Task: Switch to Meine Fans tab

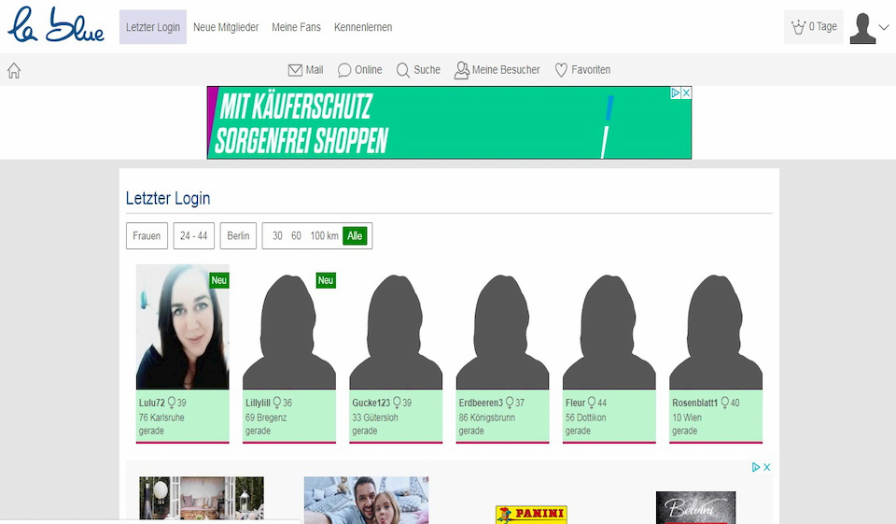Action: click(296, 27)
